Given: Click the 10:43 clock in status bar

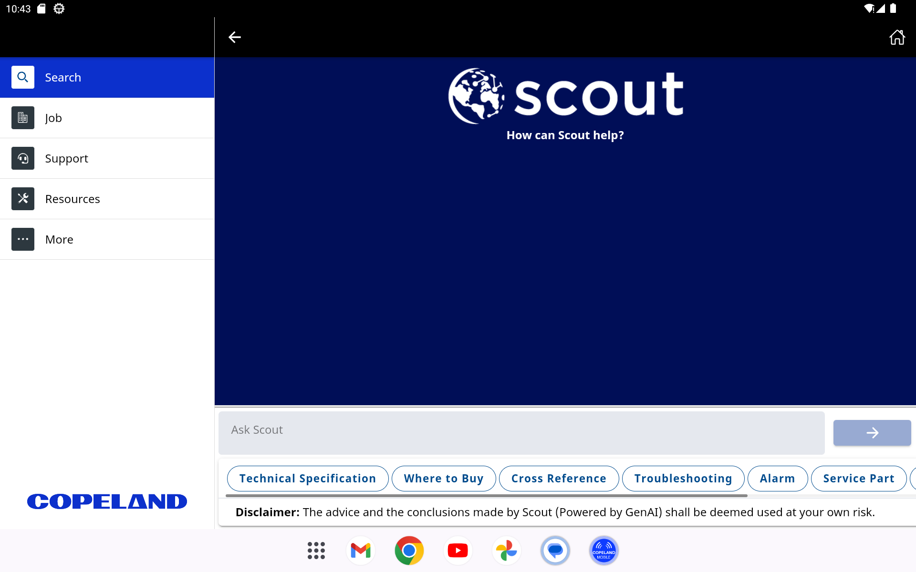Looking at the screenshot, I should [x=18, y=9].
